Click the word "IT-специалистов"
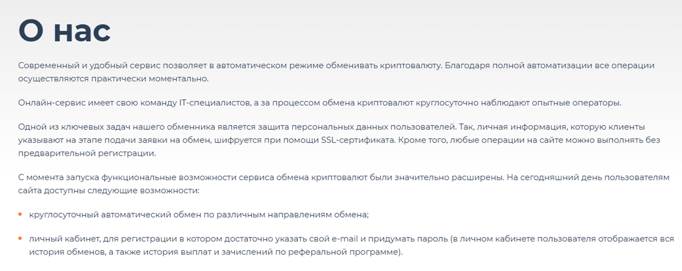 click(215, 103)
